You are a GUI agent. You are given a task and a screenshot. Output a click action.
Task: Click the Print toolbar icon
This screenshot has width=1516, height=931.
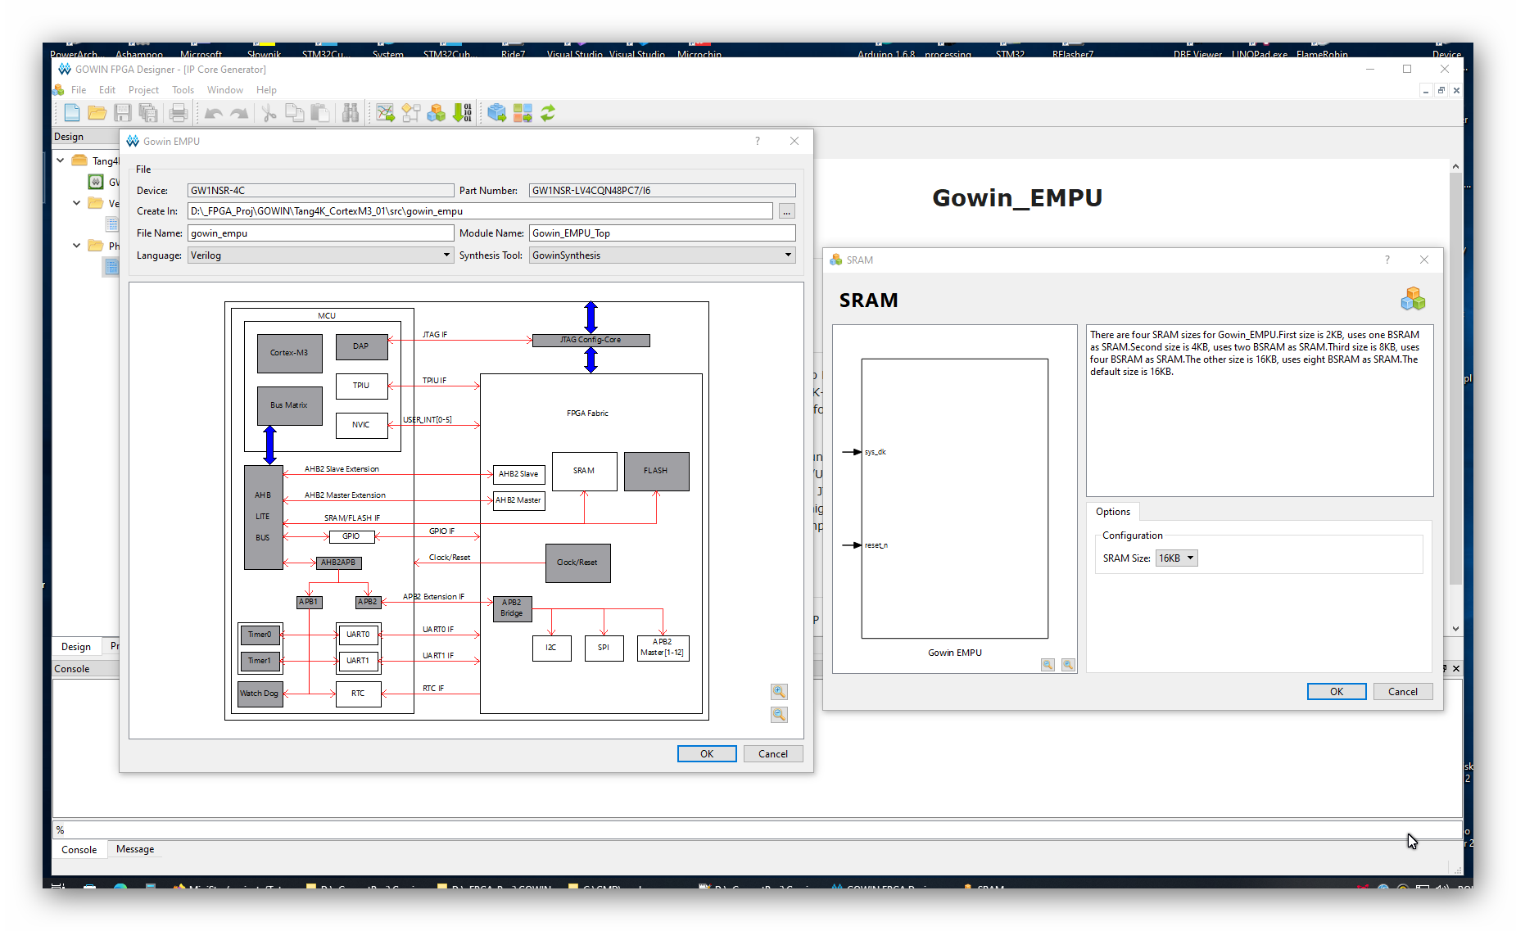coord(179,113)
